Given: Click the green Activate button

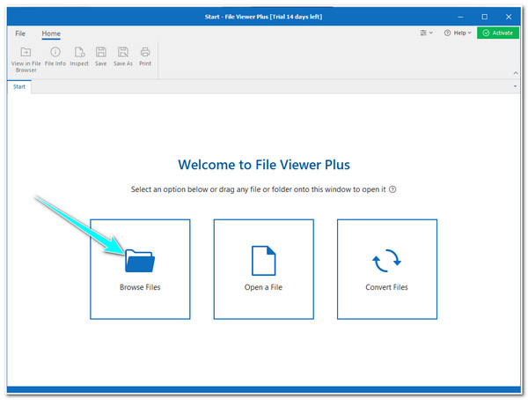Looking at the screenshot, I should 498,33.
